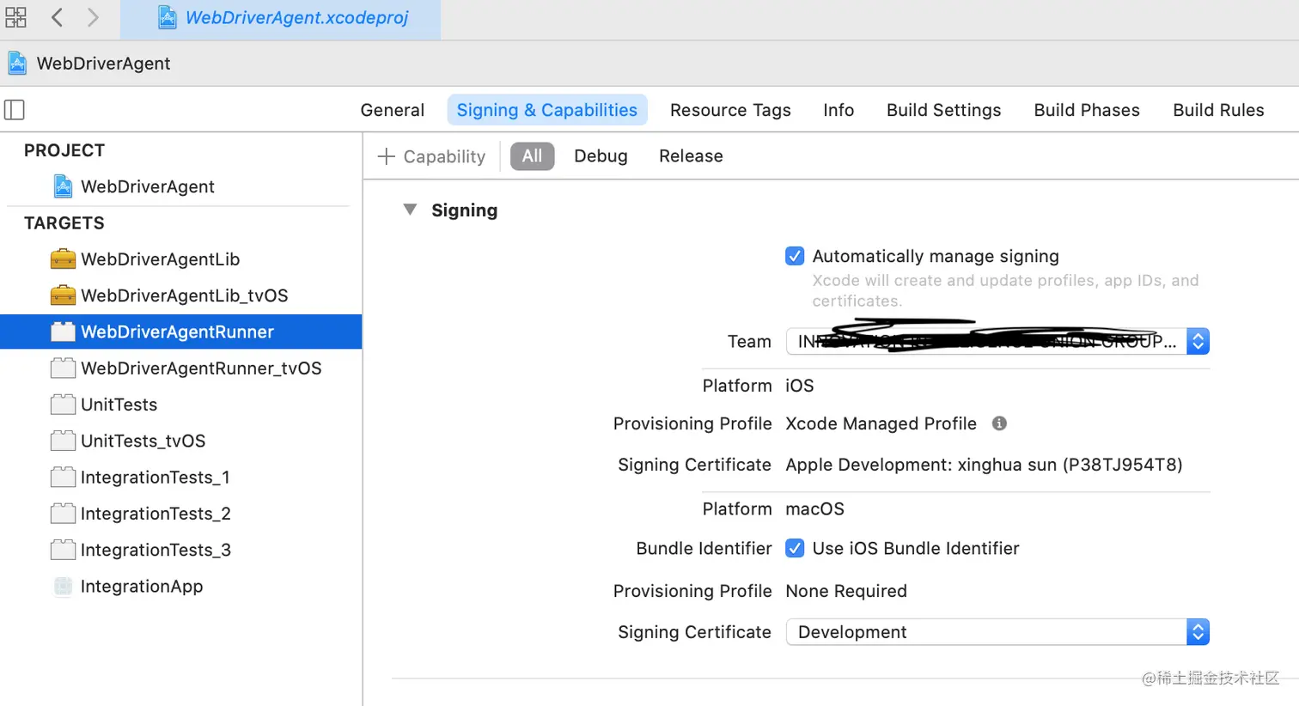
Task: Click the UnitTests bundle icon
Action: [x=63, y=404]
